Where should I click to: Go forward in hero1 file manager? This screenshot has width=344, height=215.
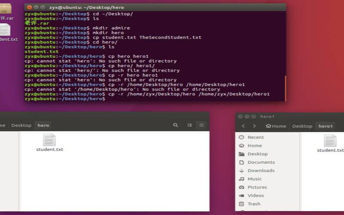pyautogui.click(x=255, y=126)
